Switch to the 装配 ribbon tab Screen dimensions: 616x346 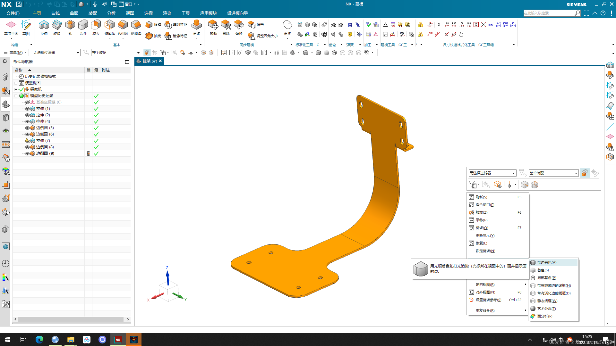tap(93, 13)
